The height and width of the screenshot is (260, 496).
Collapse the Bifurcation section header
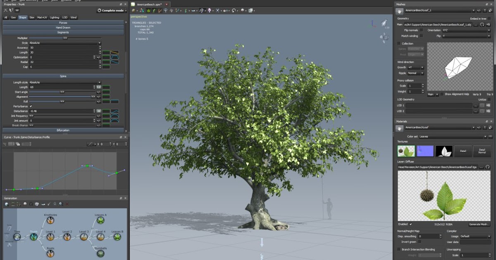(x=64, y=130)
